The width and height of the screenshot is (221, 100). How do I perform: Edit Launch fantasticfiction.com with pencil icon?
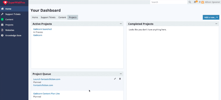(115, 79)
